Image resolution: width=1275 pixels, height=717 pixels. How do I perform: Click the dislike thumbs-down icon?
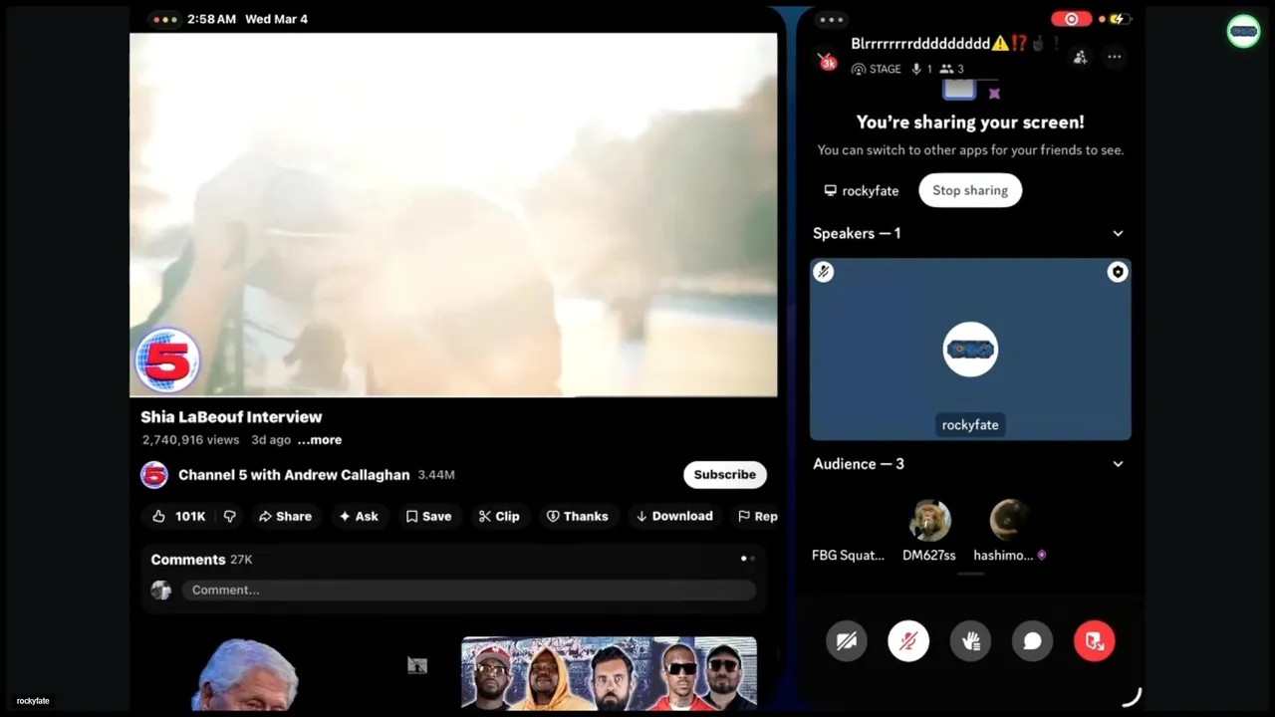click(x=230, y=516)
